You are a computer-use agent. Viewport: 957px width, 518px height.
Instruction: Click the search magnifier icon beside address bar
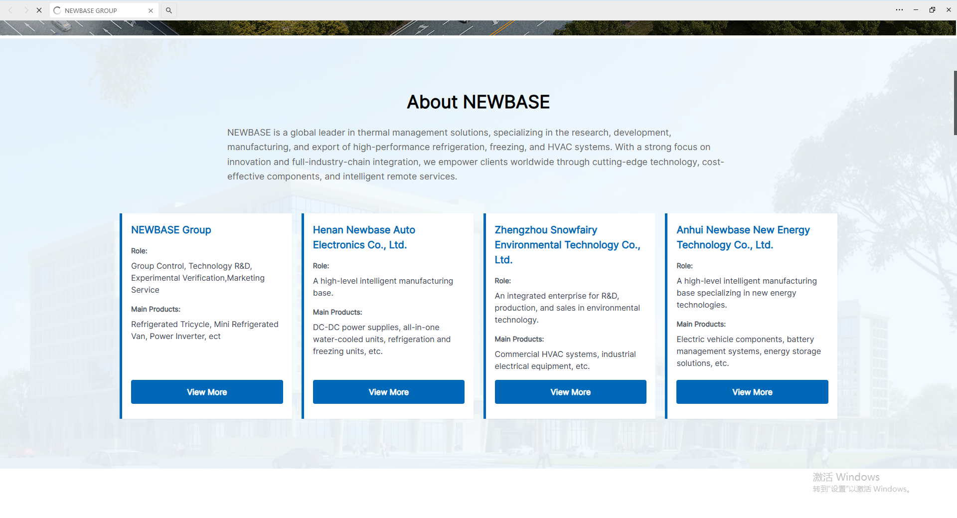click(x=169, y=10)
